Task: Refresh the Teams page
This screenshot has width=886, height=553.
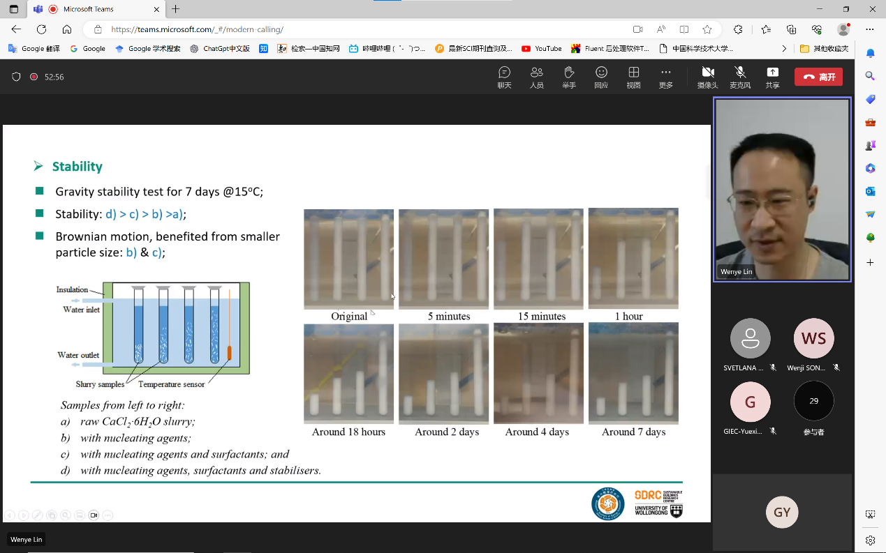Action: point(41,29)
